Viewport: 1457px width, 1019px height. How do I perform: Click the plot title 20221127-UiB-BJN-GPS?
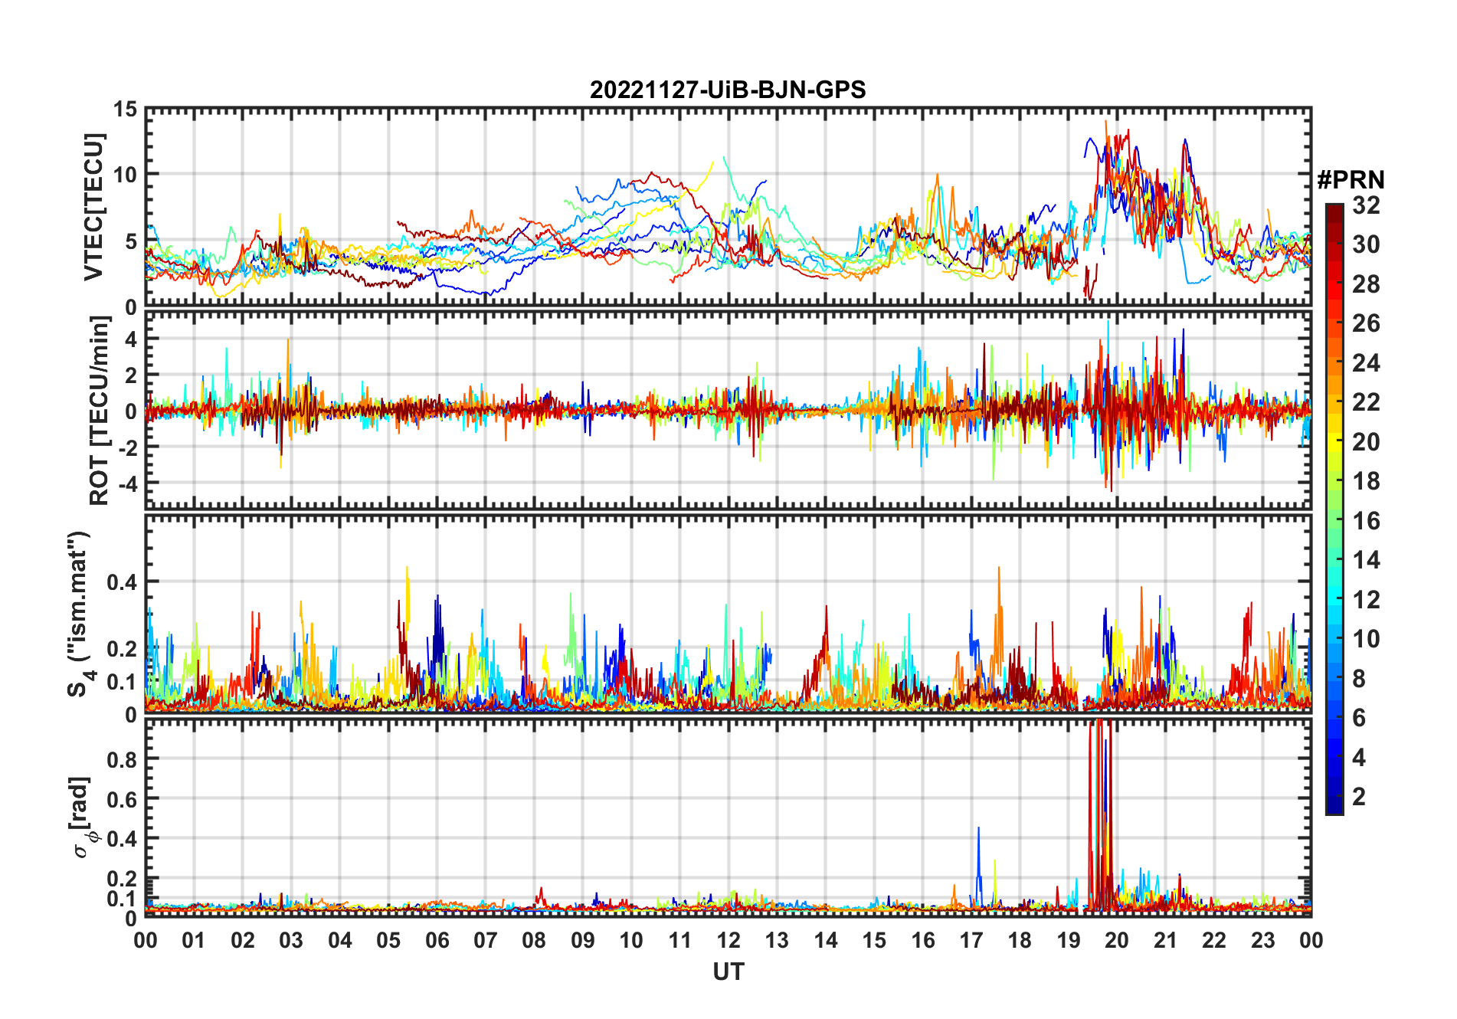(728, 90)
